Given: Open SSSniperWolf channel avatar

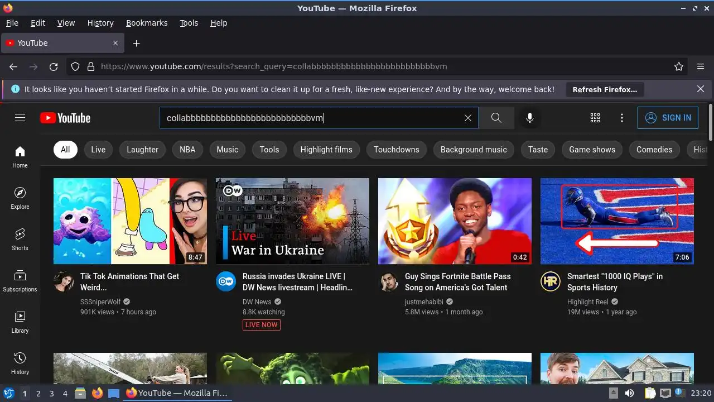Looking at the screenshot, I should pos(64,281).
